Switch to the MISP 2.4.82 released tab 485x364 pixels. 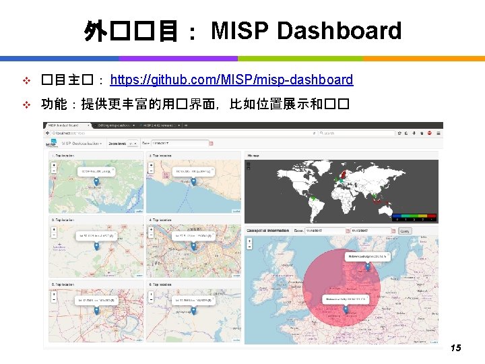coord(158,125)
